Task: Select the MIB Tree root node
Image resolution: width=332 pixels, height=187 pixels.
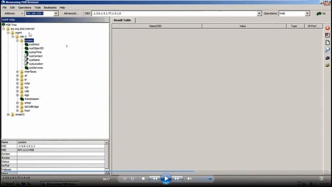Action: [x=11, y=25]
